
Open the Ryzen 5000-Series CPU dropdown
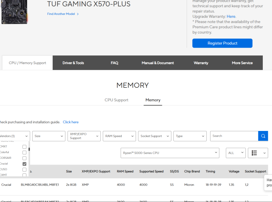pyautogui.click(x=170, y=153)
